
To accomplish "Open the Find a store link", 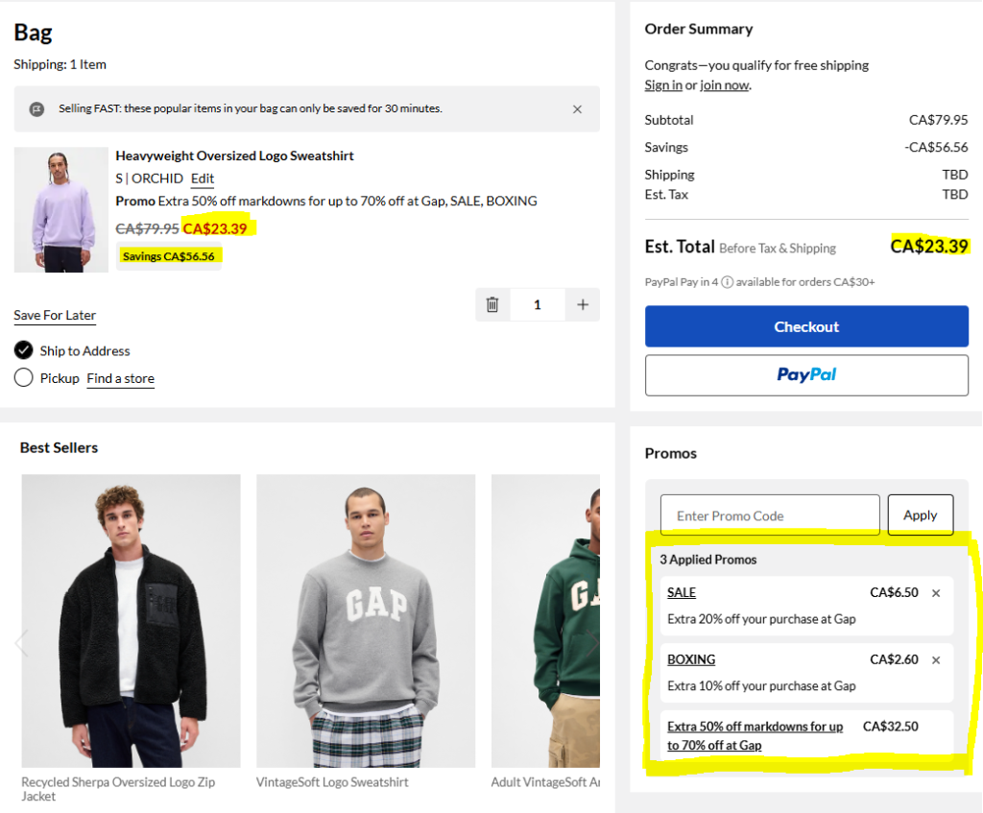I will [120, 379].
